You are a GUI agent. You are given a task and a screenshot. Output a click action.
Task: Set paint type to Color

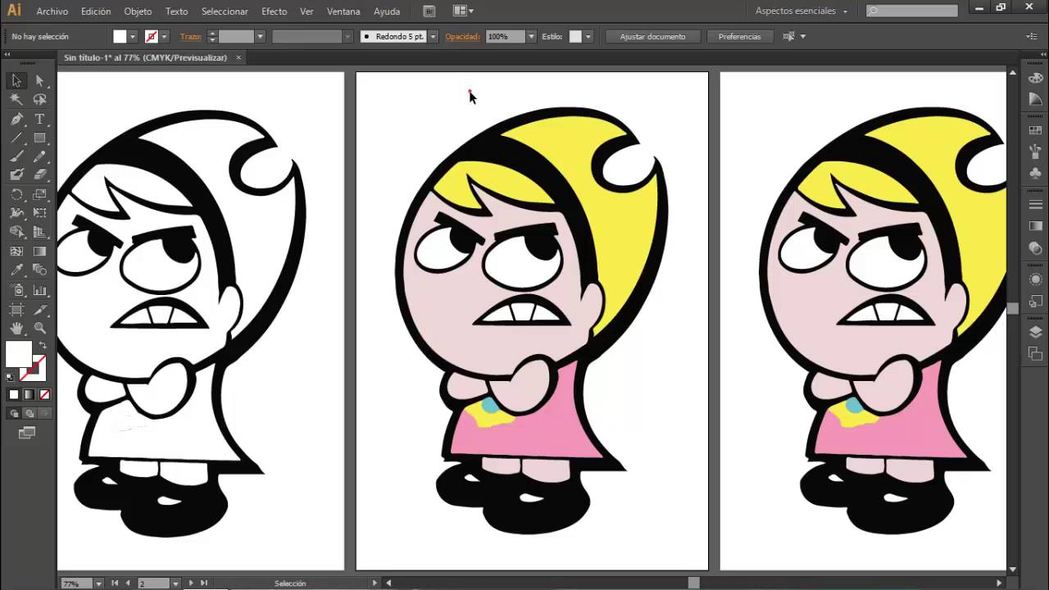13,394
